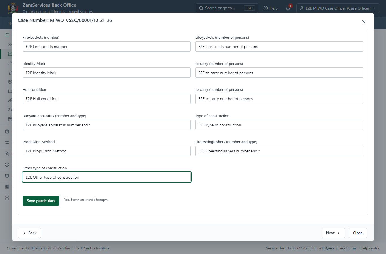
Task: Go Back to the previous step
Action: tap(29, 233)
